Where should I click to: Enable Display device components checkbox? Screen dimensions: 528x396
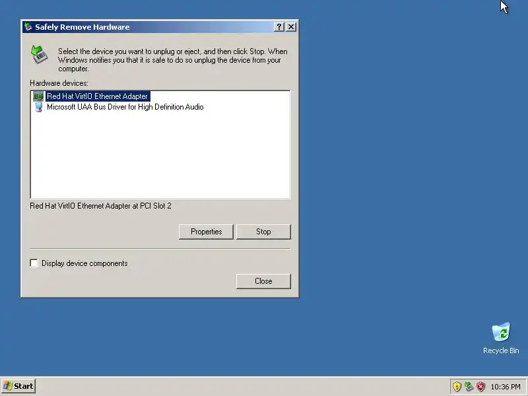point(34,263)
